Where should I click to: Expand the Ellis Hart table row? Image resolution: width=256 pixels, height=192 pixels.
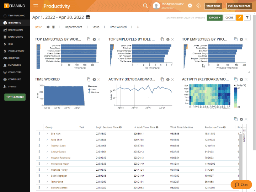tap(47, 133)
